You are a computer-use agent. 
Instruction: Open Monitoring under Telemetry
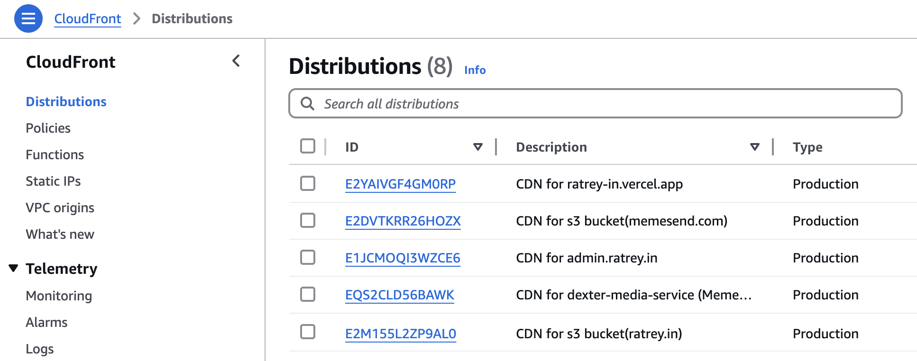pyautogui.click(x=59, y=296)
